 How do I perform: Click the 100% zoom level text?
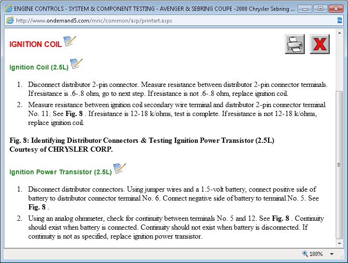(x=316, y=254)
